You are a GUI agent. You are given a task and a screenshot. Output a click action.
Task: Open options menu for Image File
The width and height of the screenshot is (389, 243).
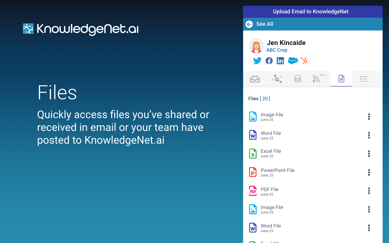click(x=369, y=117)
